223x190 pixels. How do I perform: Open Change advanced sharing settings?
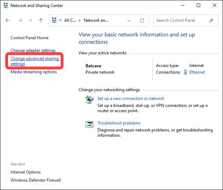34,61
